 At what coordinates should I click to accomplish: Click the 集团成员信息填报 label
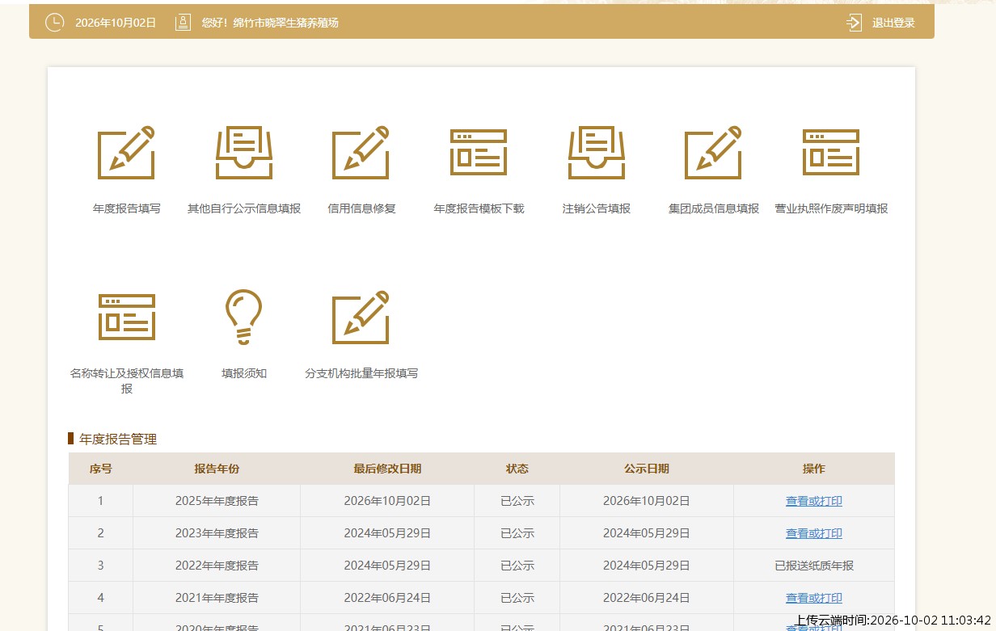coord(714,208)
